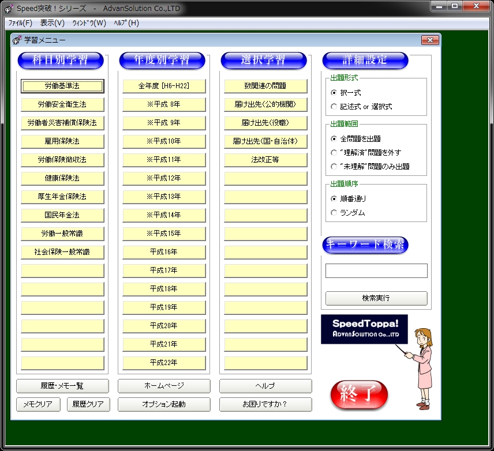The image size is (494, 451).
Task: Select 労働一般常識 subject
Action: [x=62, y=234]
